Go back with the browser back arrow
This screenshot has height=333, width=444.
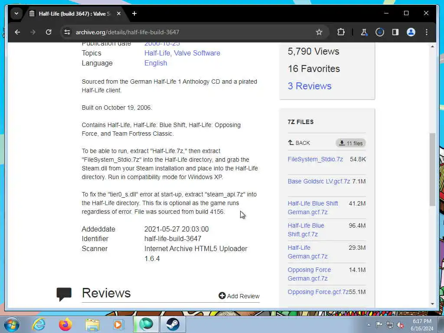pos(17,32)
